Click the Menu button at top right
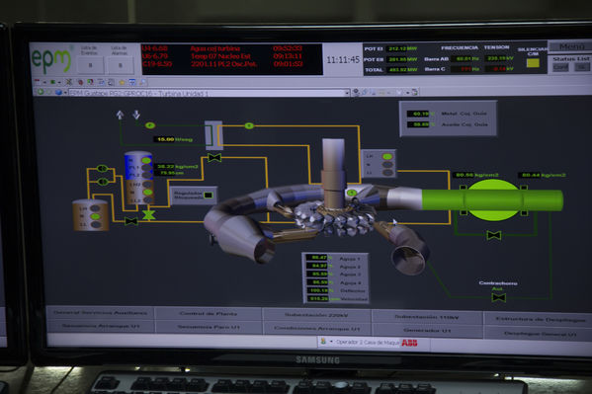The image size is (592, 394). [x=571, y=46]
